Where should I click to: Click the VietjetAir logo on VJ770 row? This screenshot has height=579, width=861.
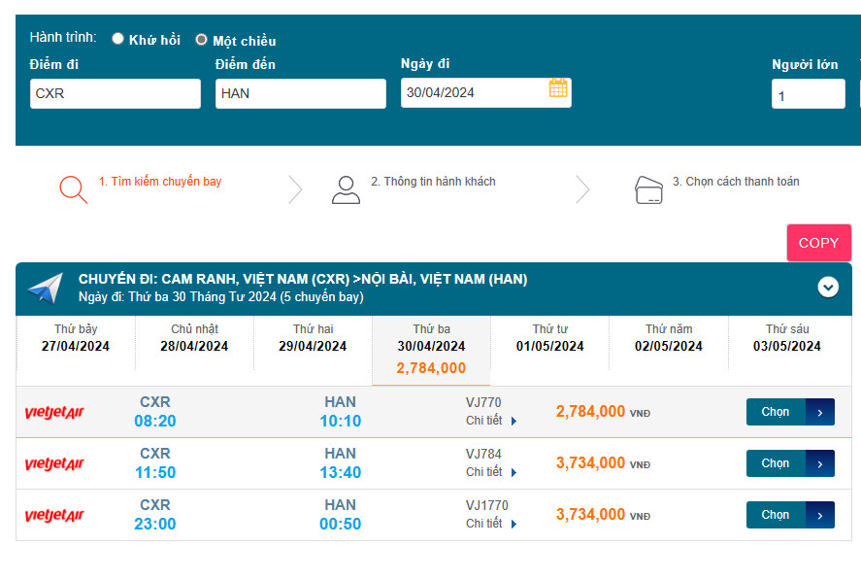[54, 413]
